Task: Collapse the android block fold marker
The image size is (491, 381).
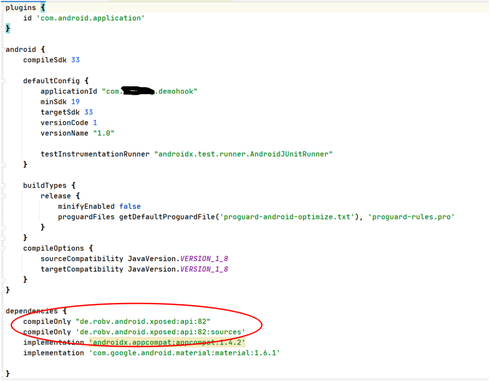Action: tap(3, 49)
